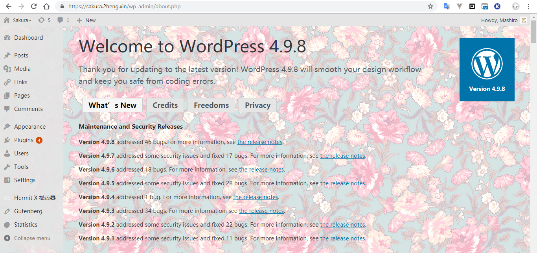Open the Gutenberg menu item
This screenshot has width=537, height=253.
31,211
